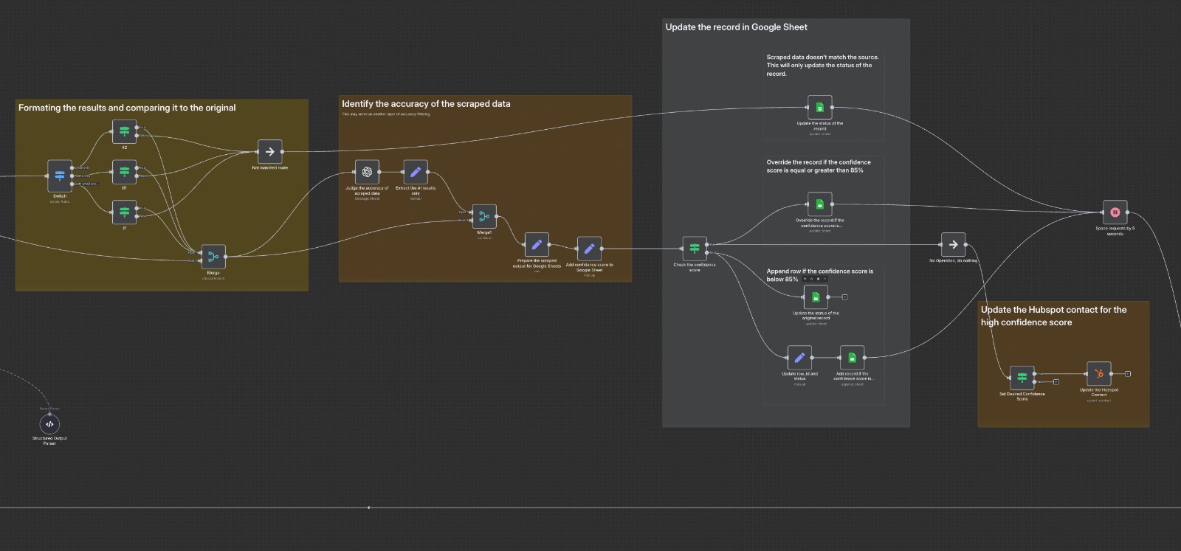The height and width of the screenshot is (551, 1181).
Task: Select 'Update the Hubspot Contact' node
Action: [1098, 374]
